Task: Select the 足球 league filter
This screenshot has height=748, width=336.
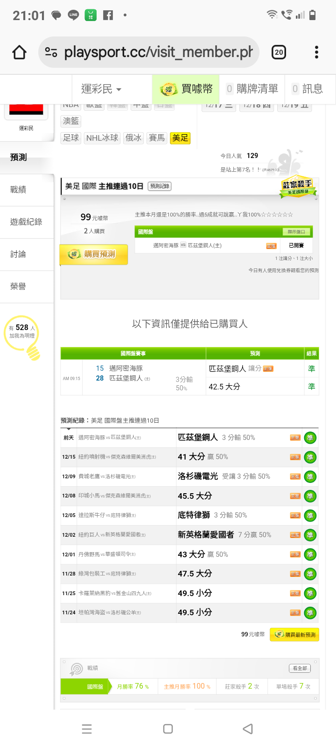Action: [71, 138]
